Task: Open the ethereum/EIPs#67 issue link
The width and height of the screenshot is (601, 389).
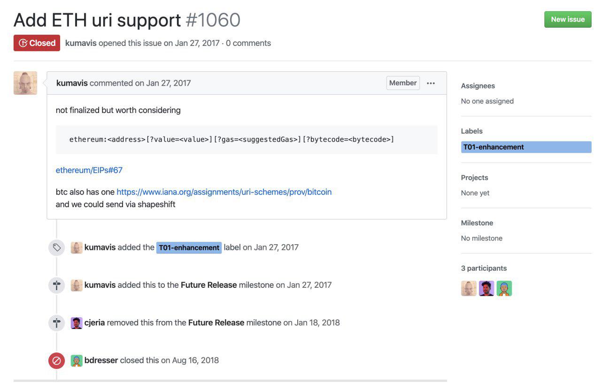Action: pos(89,170)
